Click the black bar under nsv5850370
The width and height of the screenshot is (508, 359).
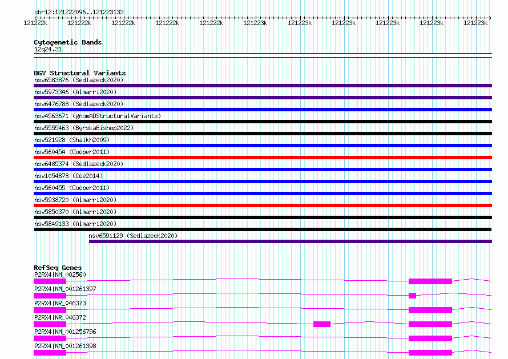263,217
